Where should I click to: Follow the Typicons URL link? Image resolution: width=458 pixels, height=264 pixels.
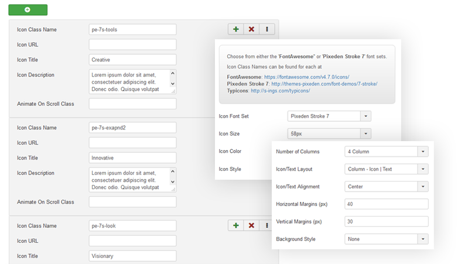(280, 91)
